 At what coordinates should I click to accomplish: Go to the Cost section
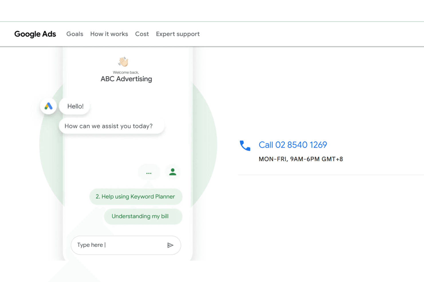142,34
